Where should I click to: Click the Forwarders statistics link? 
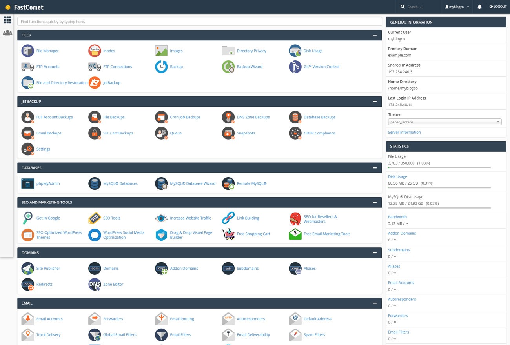point(398,316)
